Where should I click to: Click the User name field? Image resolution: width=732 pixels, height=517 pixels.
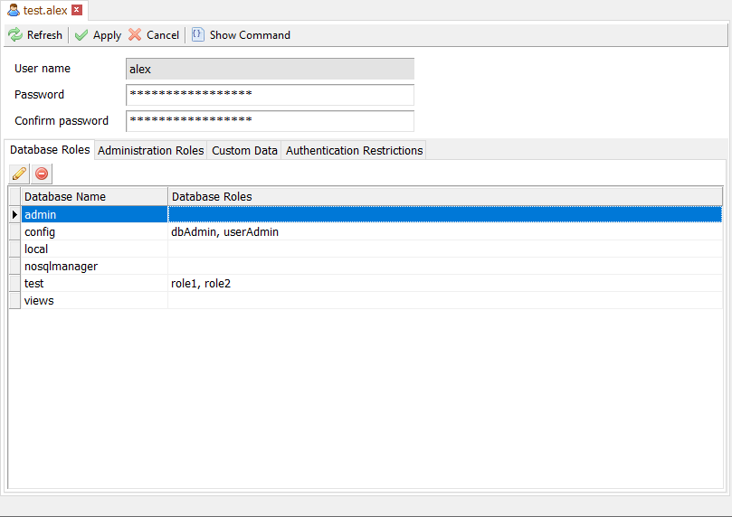pos(270,69)
